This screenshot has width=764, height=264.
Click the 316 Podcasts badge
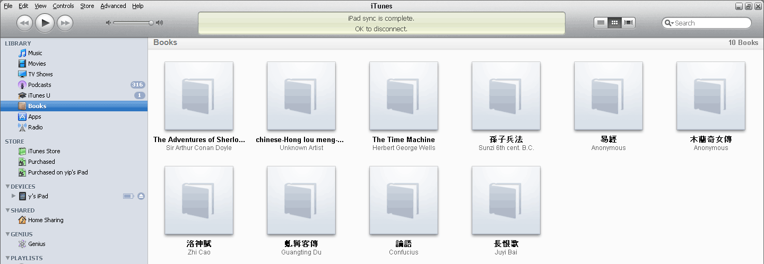138,85
